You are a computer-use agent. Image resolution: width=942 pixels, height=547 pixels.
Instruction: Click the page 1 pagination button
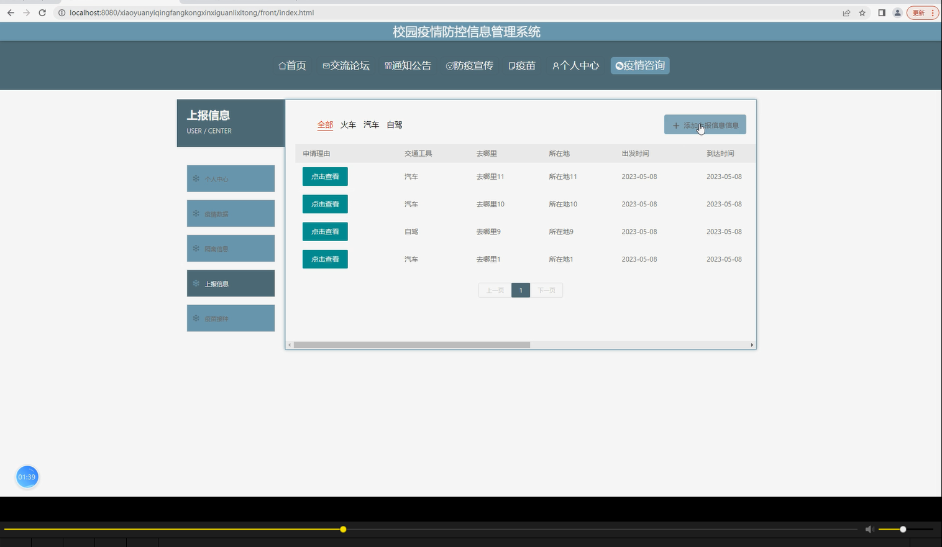[521, 290]
